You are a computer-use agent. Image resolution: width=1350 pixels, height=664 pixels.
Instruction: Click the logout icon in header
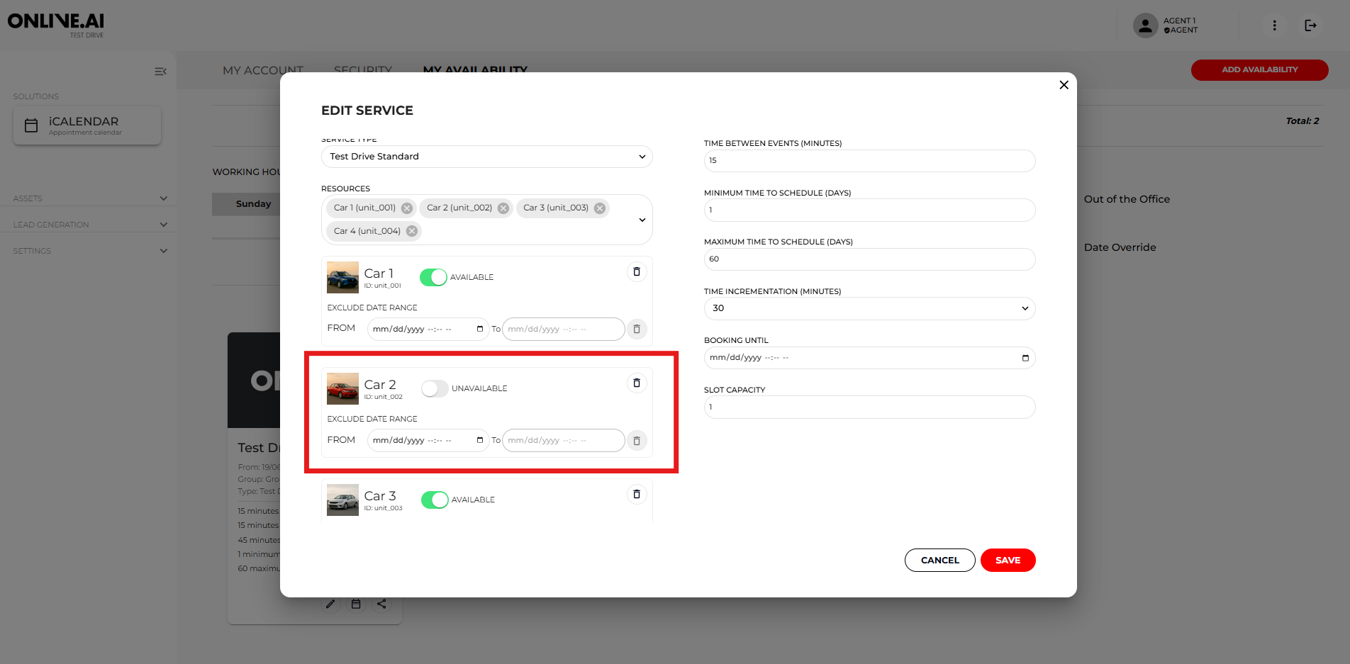[x=1310, y=26]
